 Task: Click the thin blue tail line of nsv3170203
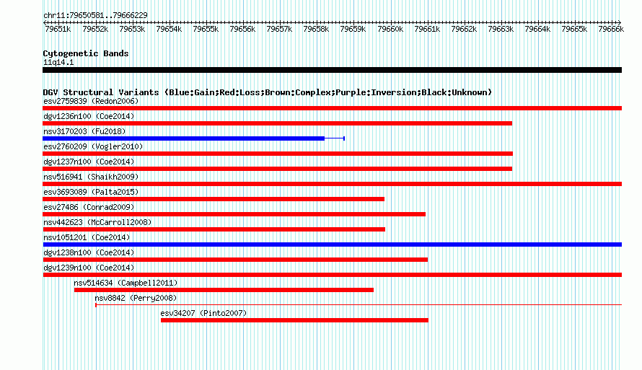pos(335,138)
